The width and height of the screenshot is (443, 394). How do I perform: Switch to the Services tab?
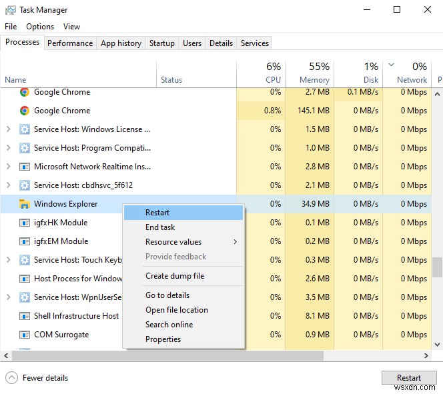pyautogui.click(x=255, y=43)
